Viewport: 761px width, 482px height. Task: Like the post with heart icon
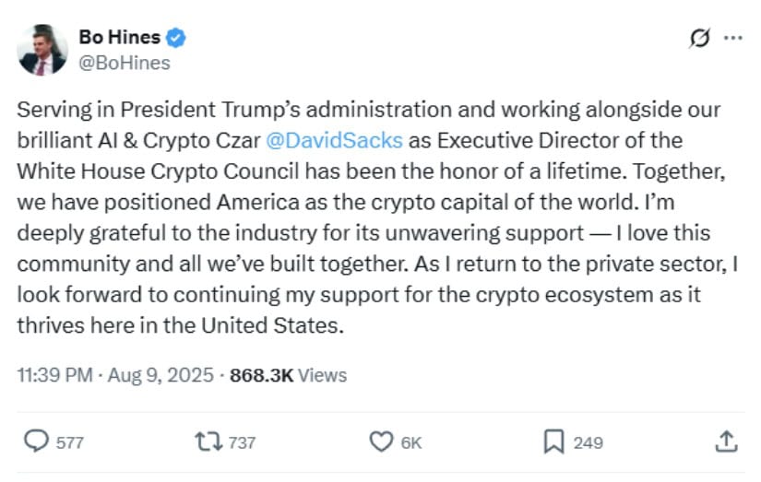382,441
